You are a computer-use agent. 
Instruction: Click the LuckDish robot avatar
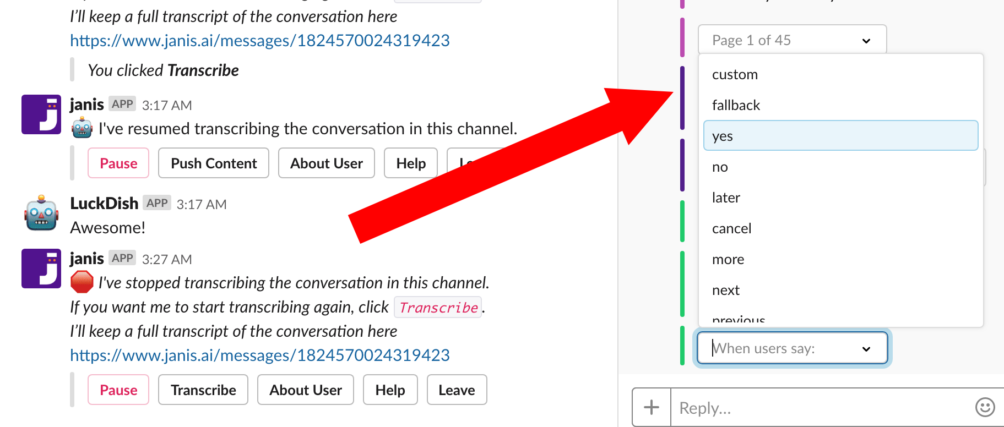coord(41,213)
